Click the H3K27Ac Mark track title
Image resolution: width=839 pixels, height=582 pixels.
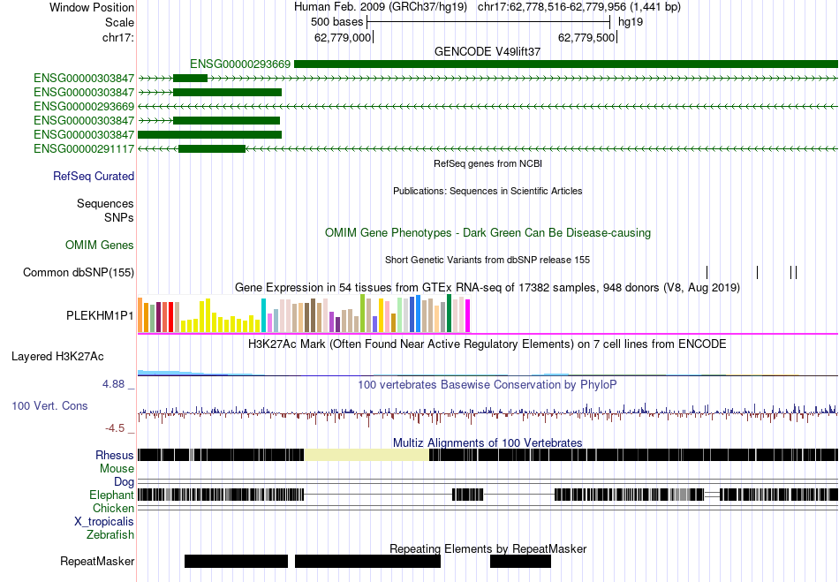click(x=488, y=344)
